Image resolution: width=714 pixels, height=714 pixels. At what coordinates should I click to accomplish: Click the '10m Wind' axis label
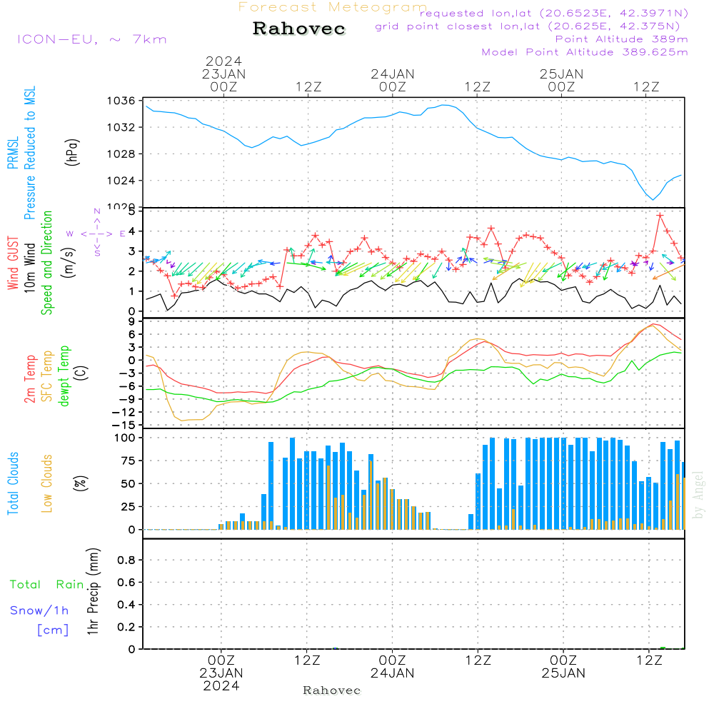click(29, 267)
